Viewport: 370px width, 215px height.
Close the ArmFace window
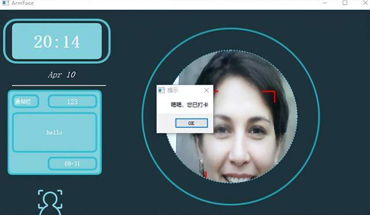tap(365, 3)
